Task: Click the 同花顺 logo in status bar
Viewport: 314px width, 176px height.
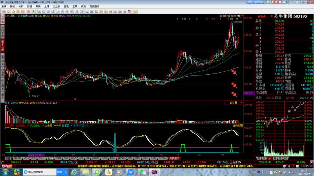Action: click(x=7, y=166)
